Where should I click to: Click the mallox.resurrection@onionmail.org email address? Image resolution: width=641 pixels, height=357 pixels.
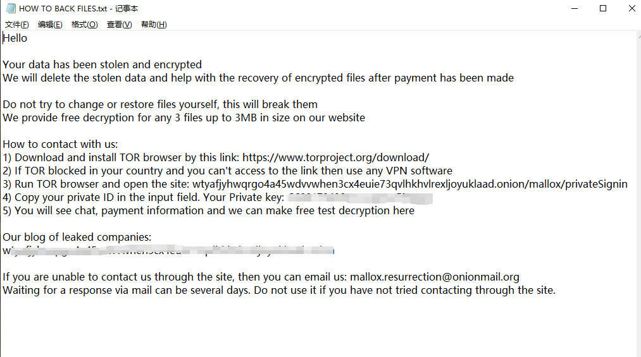(x=434, y=277)
